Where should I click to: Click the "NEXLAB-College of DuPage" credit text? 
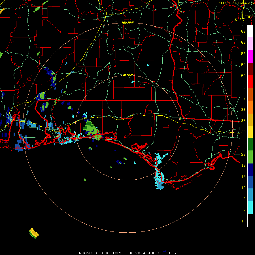click(227, 3)
